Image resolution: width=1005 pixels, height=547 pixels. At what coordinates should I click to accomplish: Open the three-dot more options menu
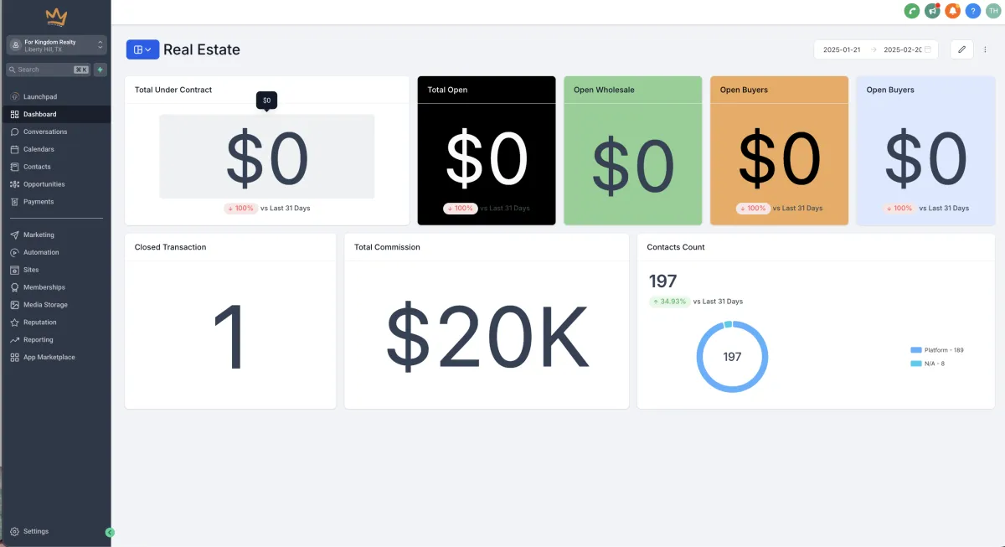(985, 49)
